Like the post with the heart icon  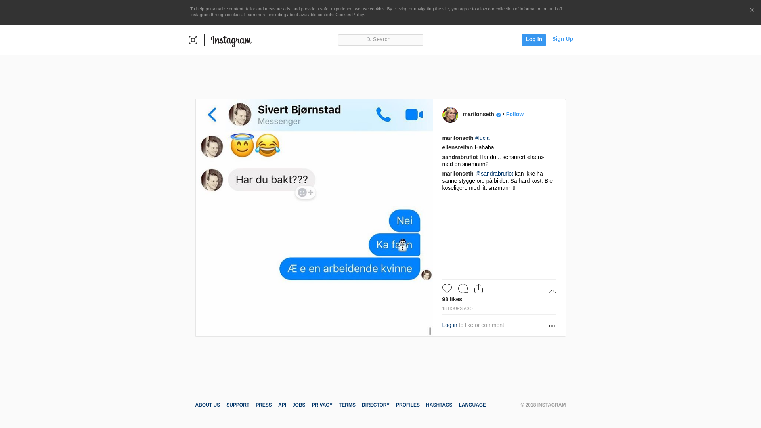pyautogui.click(x=447, y=289)
